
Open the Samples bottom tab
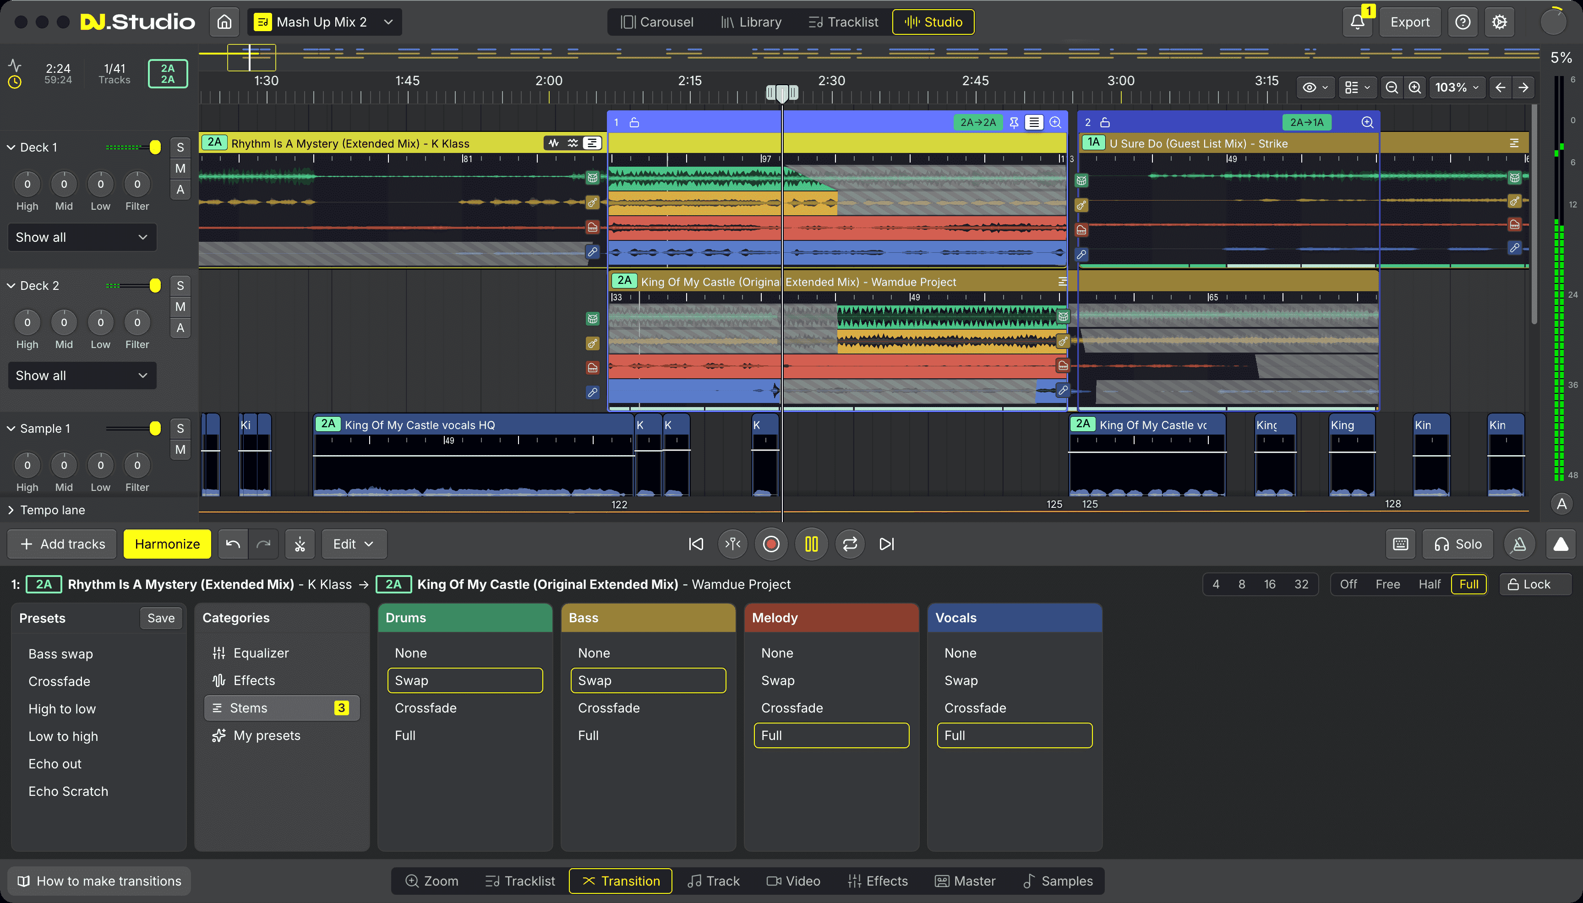pyautogui.click(x=1058, y=881)
